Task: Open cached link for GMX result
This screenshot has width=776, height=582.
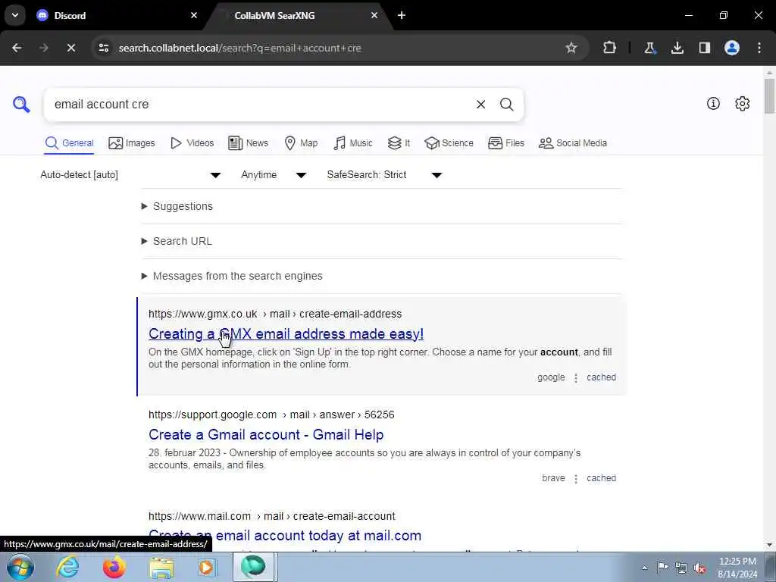Action: (x=601, y=377)
